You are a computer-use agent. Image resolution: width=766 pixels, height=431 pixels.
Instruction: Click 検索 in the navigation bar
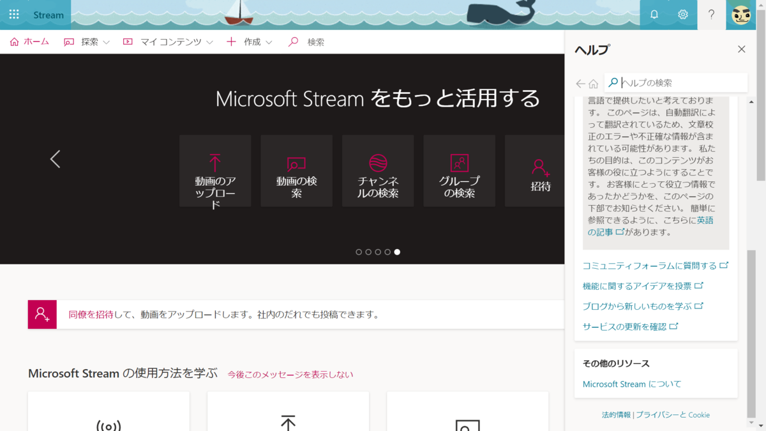click(x=316, y=42)
